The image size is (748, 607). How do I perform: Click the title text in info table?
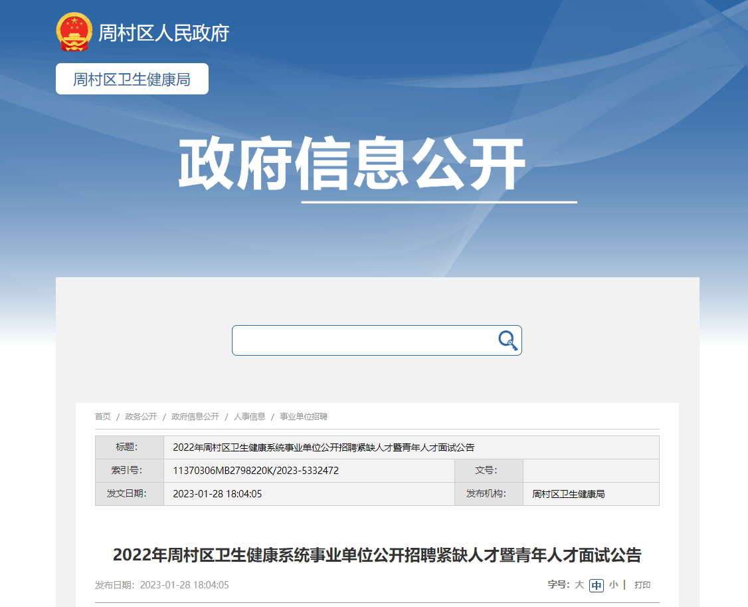pos(324,447)
